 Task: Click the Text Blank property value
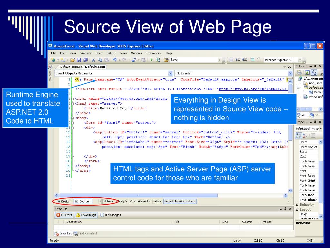click(312, 200)
